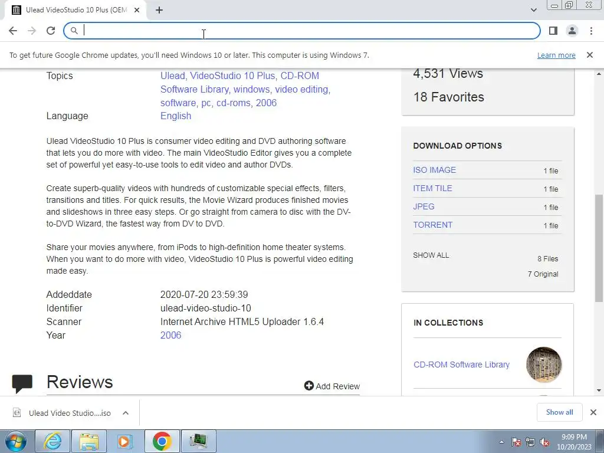
Task: Click the 18 Favorites count
Action: click(x=449, y=97)
